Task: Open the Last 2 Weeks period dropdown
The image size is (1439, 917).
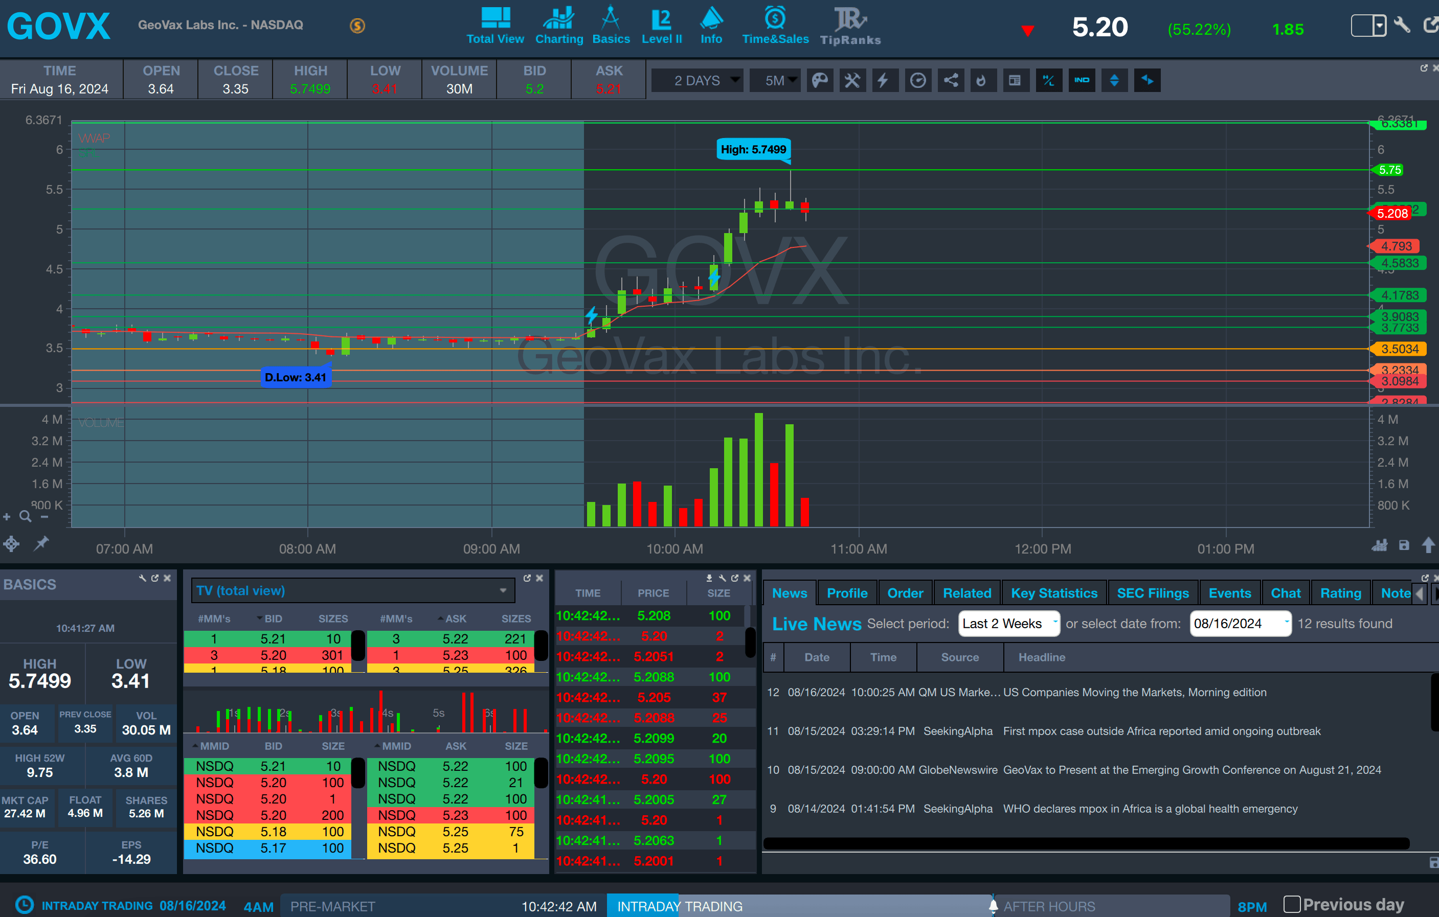Action: 1009,624
